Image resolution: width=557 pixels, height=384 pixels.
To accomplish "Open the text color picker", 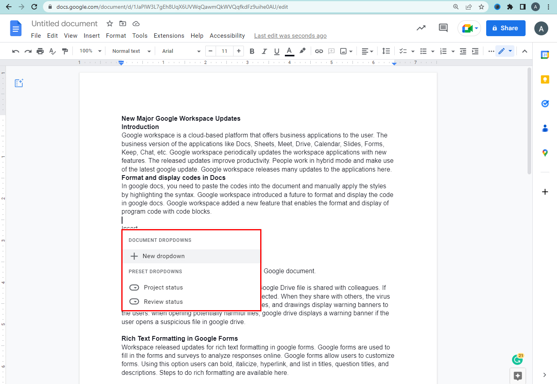I will point(290,51).
